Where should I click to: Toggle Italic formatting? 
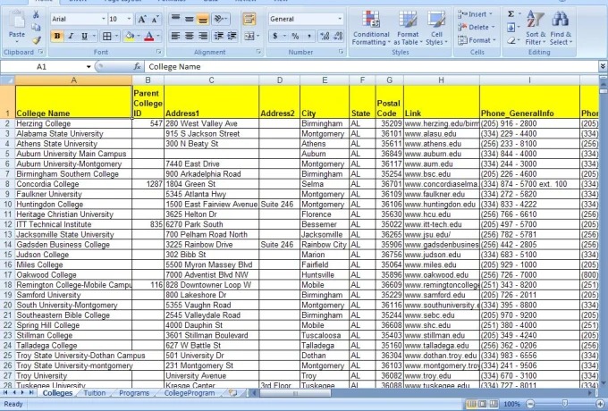[x=71, y=37]
